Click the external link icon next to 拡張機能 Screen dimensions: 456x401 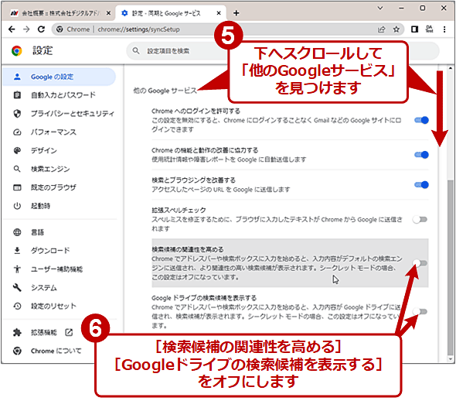[x=69, y=332]
